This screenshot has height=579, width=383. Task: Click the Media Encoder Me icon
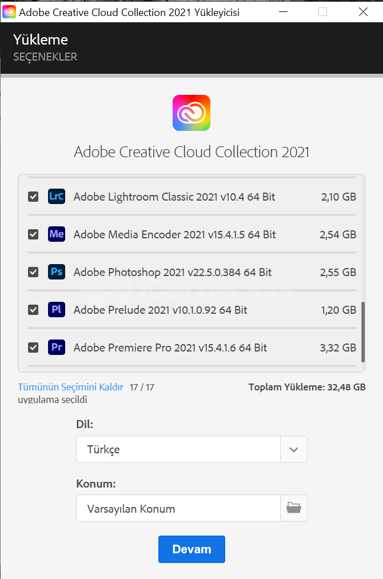(x=57, y=234)
